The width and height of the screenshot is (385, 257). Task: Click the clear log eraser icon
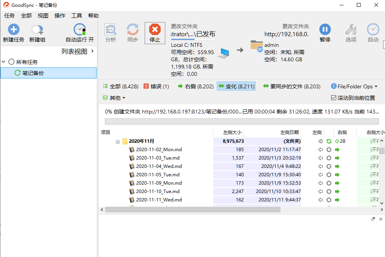pyautogui.click(x=373, y=219)
